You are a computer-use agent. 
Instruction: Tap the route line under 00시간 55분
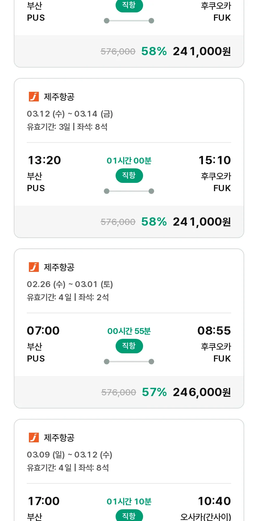(129, 362)
